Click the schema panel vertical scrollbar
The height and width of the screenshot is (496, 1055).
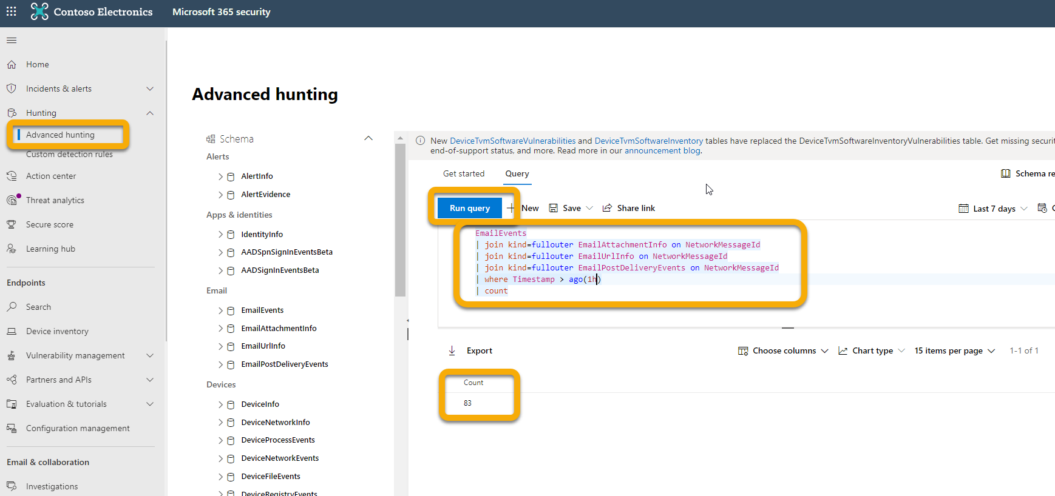400,220
